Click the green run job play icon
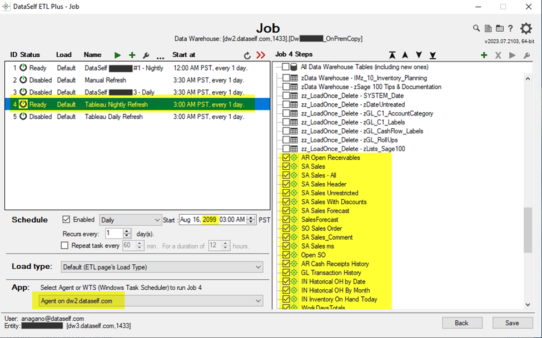 [x=117, y=55]
